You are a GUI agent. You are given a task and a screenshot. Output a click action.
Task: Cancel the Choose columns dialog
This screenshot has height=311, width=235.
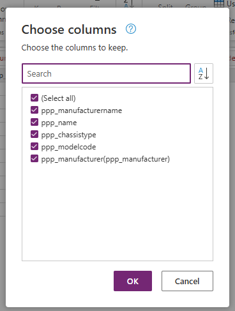(187, 281)
